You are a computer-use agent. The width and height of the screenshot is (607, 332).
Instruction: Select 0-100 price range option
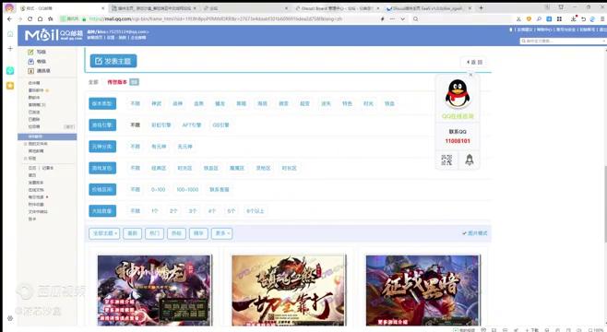(x=158, y=190)
